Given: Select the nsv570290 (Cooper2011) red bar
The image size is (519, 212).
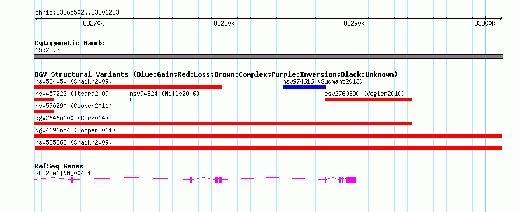Looking at the screenshot, I should 44,112.
